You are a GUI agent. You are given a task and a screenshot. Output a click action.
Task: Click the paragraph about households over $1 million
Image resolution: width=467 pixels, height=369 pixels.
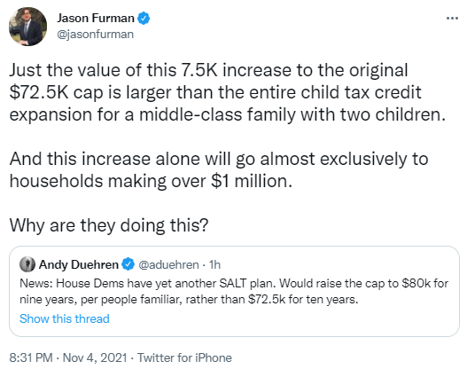pyautogui.click(x=219, y=170)
